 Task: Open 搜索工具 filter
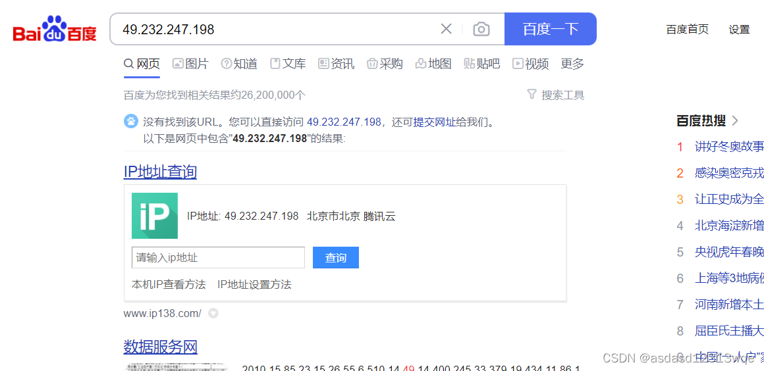pos(556,95)
